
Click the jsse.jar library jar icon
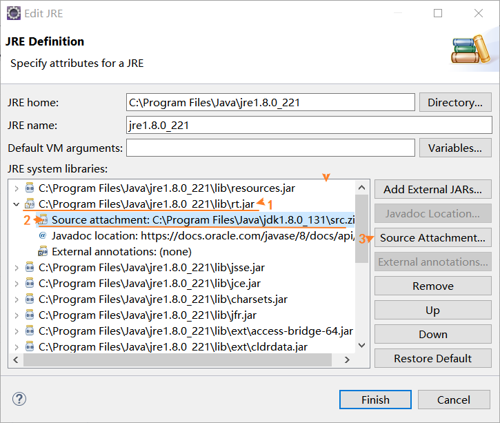coord(30,267)
